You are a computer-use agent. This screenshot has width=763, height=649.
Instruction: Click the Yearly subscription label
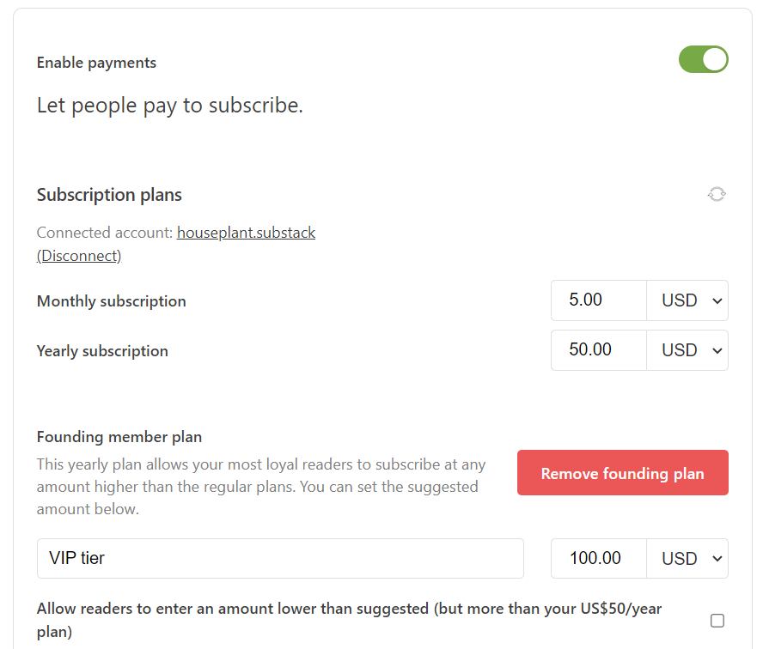pyautogui.click(x=101, y=350)
